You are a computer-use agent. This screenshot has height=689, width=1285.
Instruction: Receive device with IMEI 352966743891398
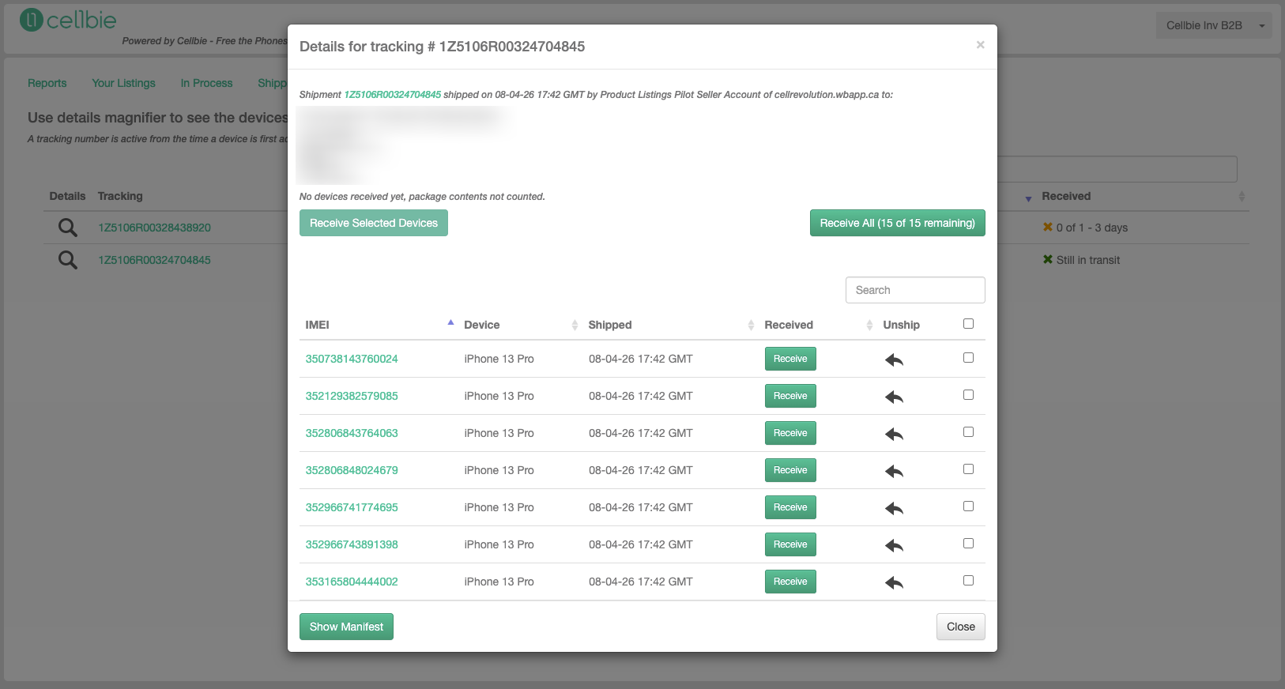click(x=790, y=544)
